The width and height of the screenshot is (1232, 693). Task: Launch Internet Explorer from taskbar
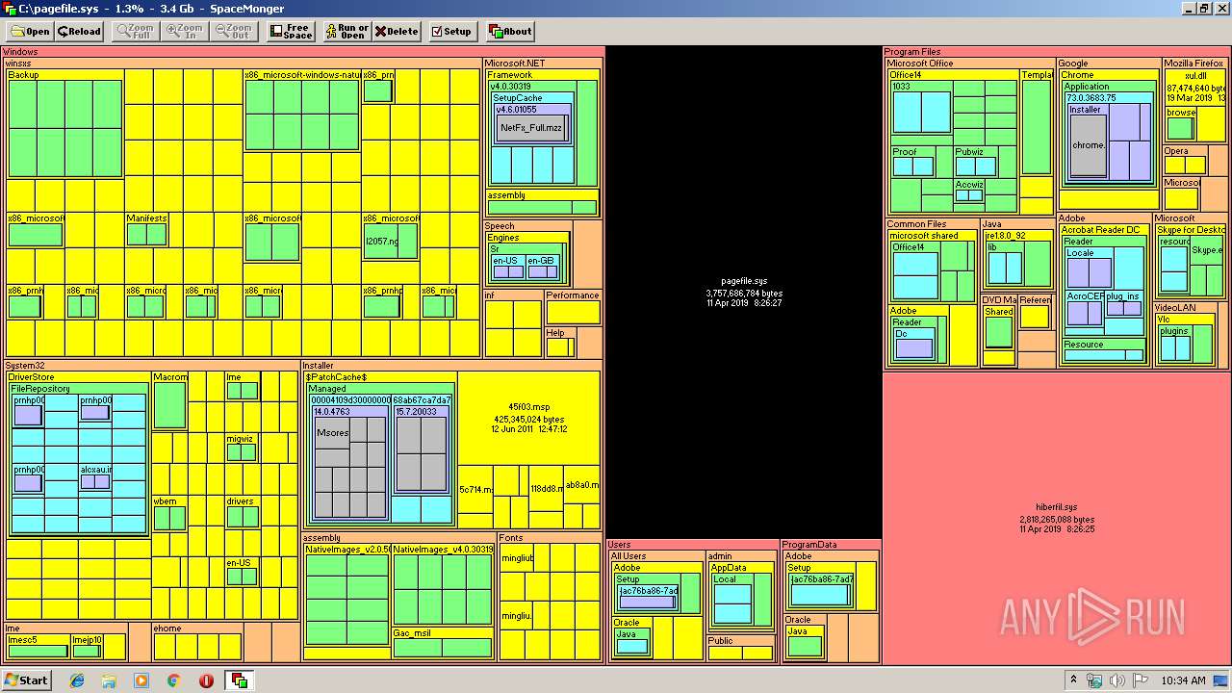coord(77,680)
